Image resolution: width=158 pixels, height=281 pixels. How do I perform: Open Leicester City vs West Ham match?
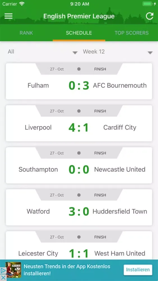(x=79, y=246)
